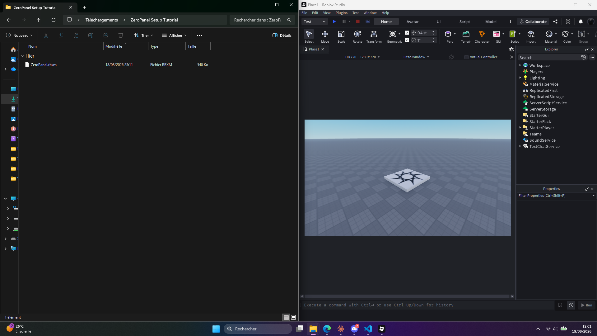Click the Filter Properties field
The width and height of the screenshot is (597, 336).
pyautogui.click(x=554, y=196)
